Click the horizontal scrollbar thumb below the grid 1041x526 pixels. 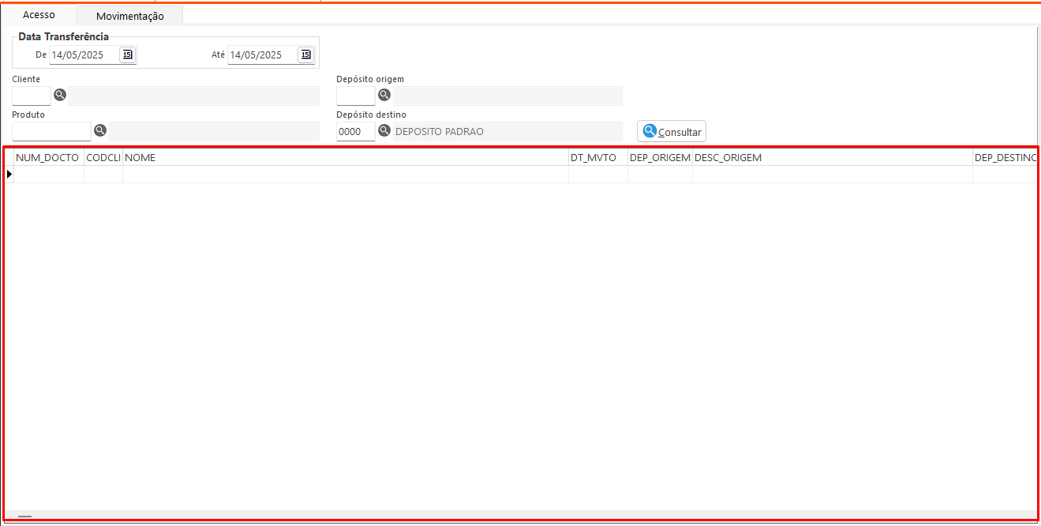point(25,517)
